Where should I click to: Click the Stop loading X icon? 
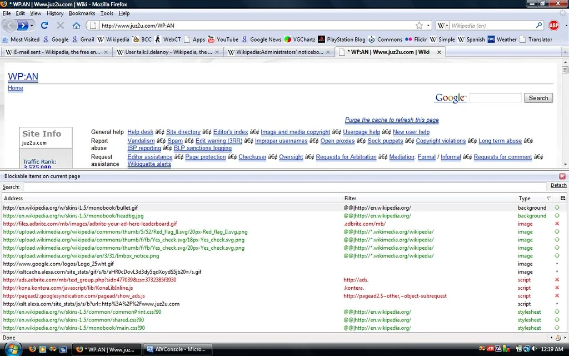tap(60, 26)
